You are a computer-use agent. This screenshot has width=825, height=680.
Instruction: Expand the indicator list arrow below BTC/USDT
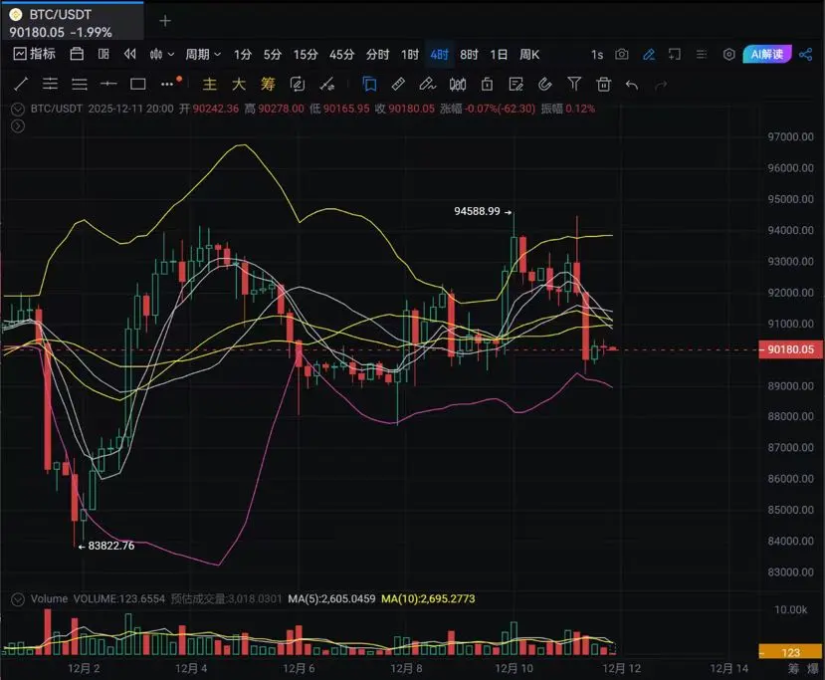click(x=18, y=125)
